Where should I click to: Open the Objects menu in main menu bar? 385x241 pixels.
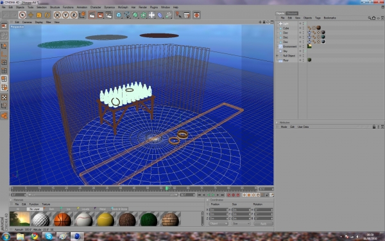click(20, 7)
